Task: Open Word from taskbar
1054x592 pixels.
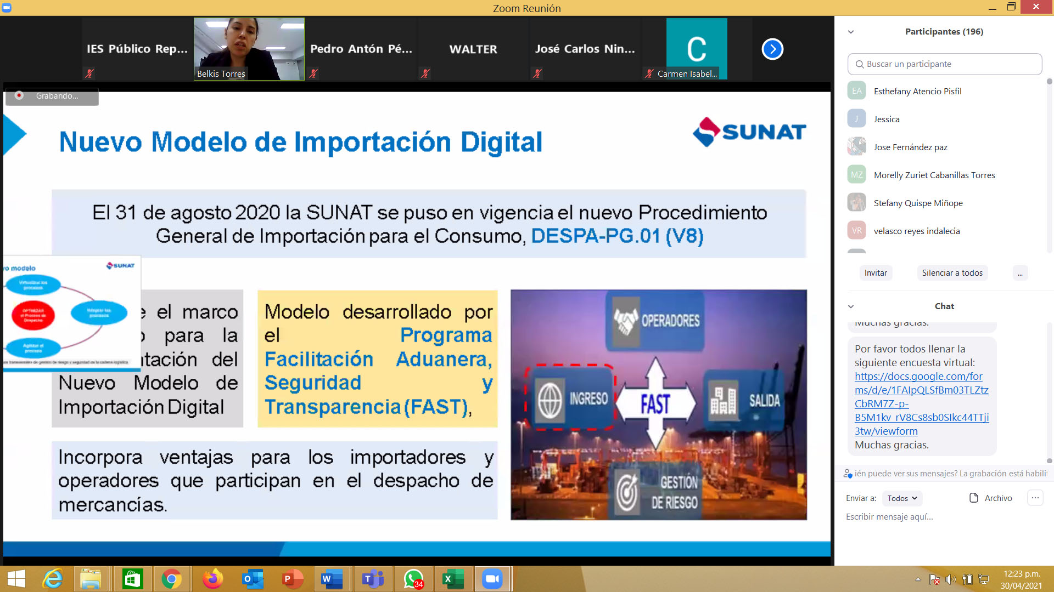Action: (x=332, y=579)
